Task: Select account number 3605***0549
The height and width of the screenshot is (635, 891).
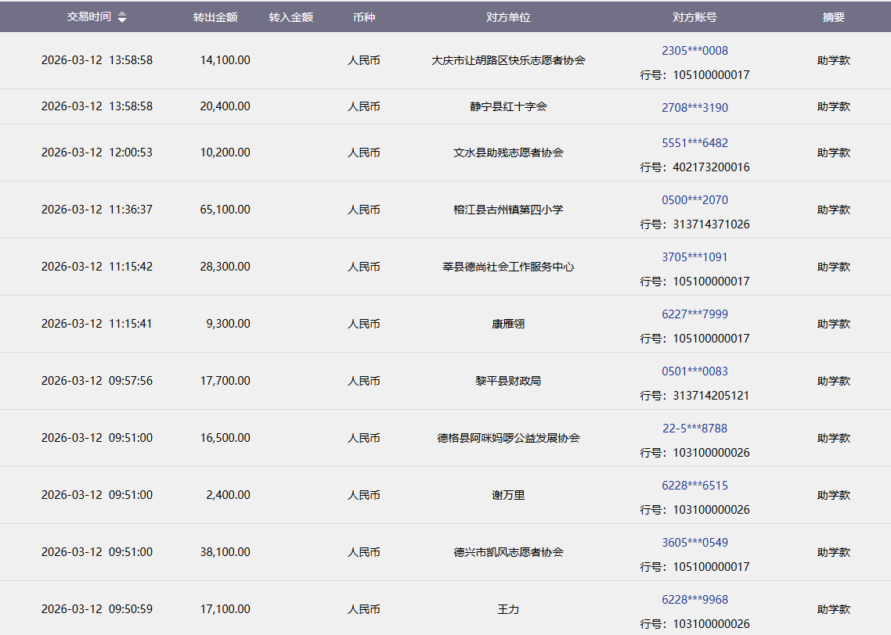Action: pos(694,543)
